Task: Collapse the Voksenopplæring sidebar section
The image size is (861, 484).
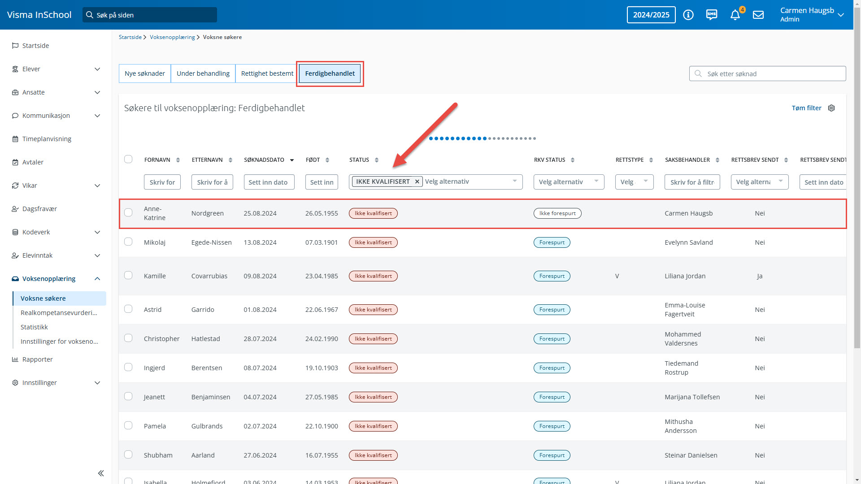Action: (97, 279)
